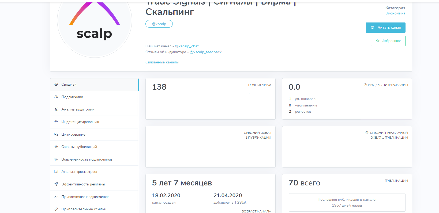Viewport: 439px width, 213px height.
Task: Click the creation date 18.02.2020
Action: point(166,196)
